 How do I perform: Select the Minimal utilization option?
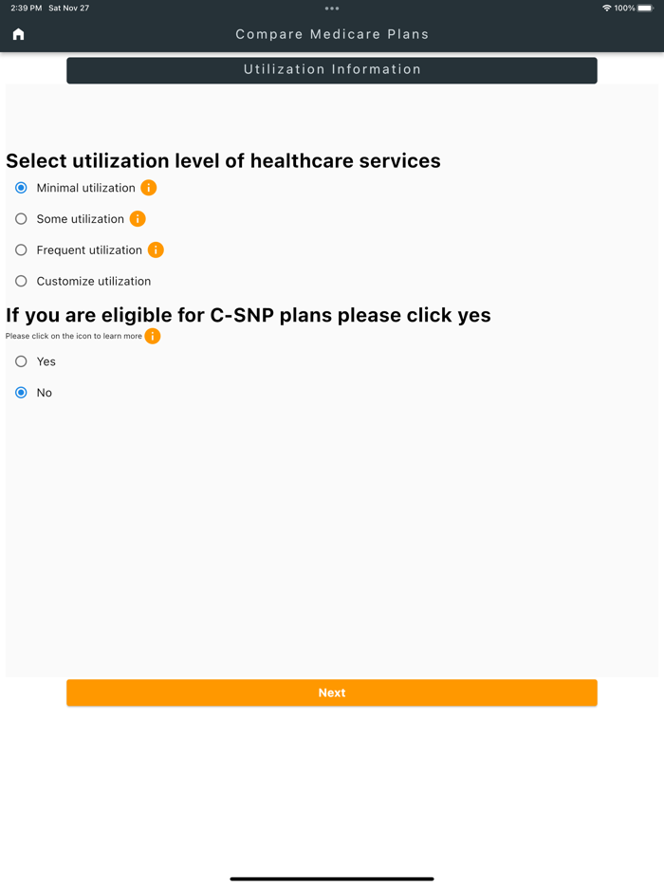pyautogui.click(x=21, y=188)
